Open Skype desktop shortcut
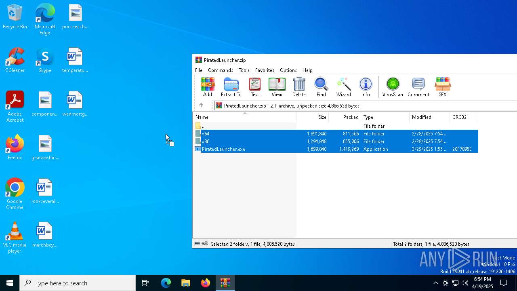 (x=45, y=61)
